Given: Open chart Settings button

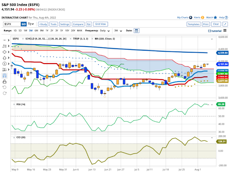Looking at the screenshot, I should pos(65,24).
